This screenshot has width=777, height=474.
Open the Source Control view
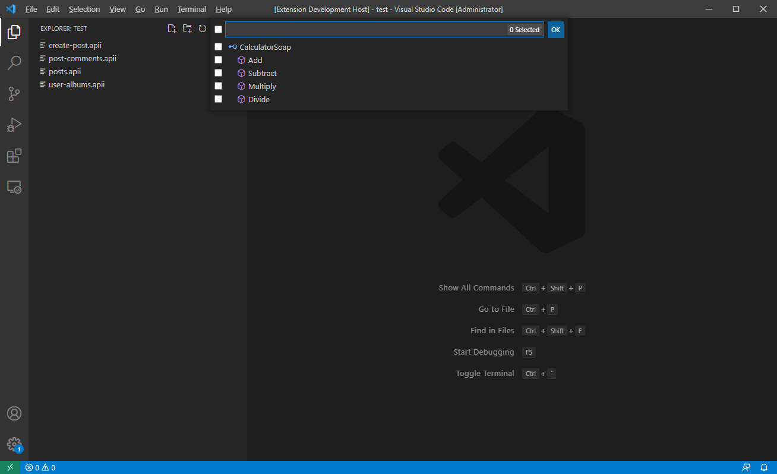coord(14,93)
